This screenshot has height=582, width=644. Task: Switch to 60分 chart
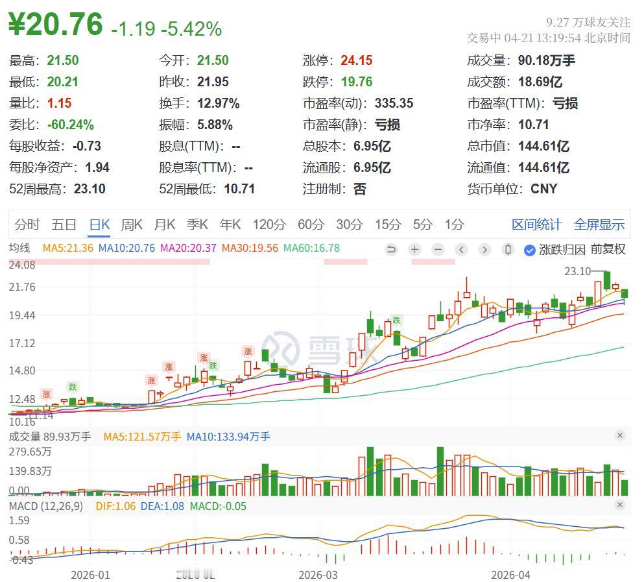coord(311,224)
